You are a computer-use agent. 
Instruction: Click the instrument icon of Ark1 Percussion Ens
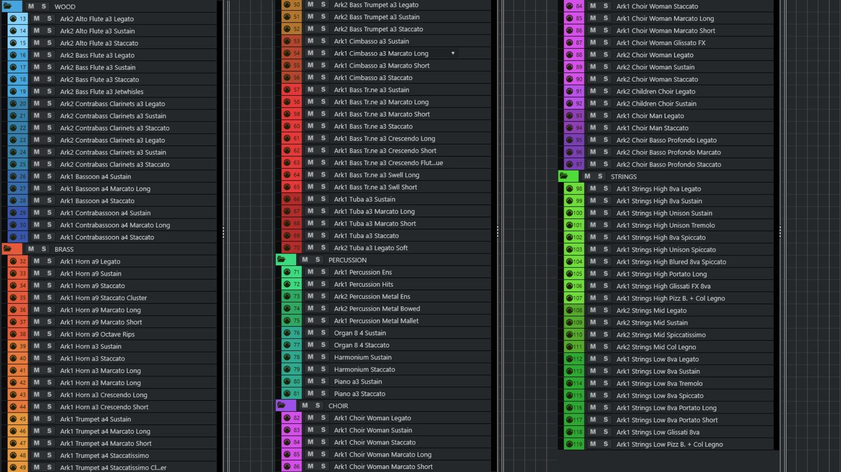click(287, 272)
